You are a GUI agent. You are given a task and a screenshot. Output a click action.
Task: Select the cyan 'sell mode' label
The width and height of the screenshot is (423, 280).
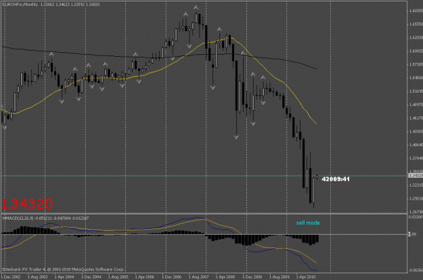point(308,223)
